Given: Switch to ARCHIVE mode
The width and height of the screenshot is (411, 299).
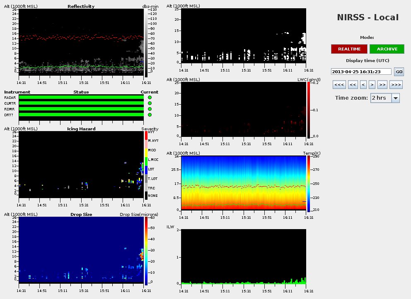Looking at the screenshot, I should coord(387,49).
